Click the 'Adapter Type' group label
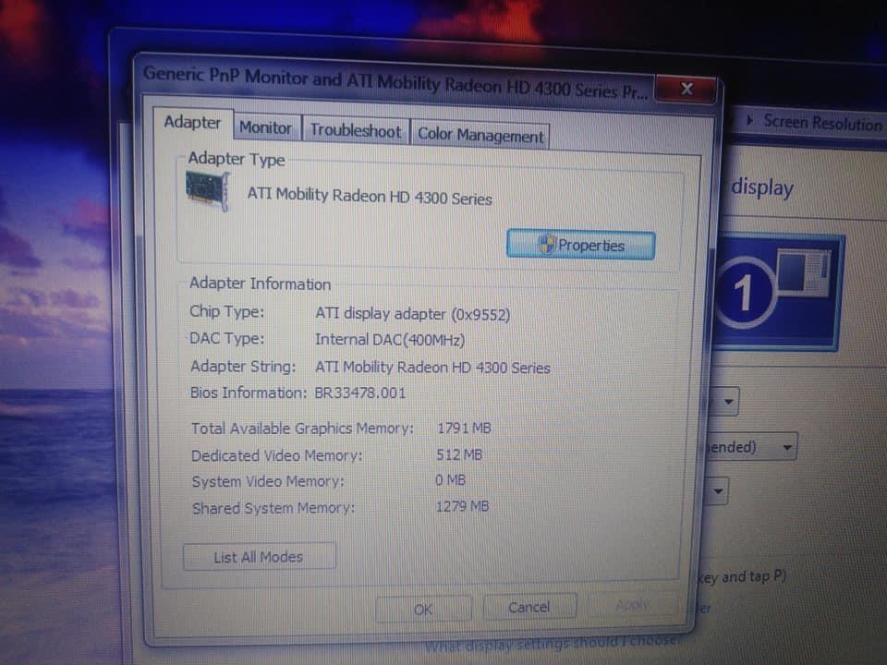Image resolution: width=887 pixels, height=665 pixels. click(236, 160)
